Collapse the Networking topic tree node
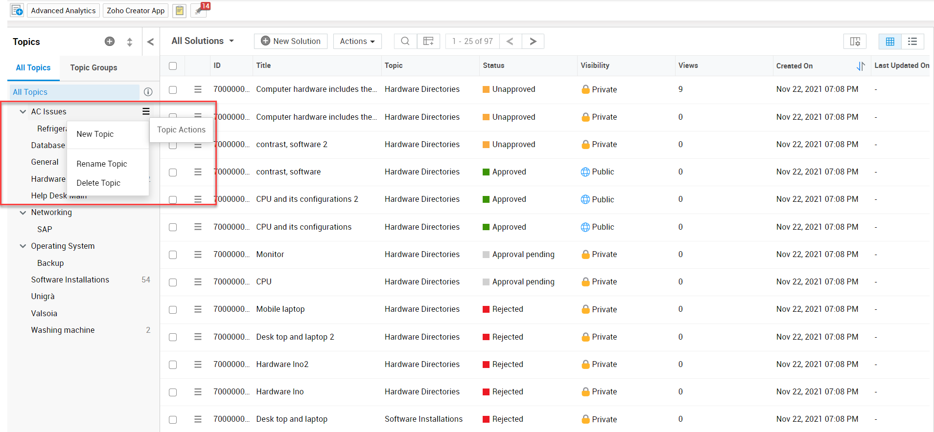The height and width of the screenshot is (432, 934). click(23, 213)
